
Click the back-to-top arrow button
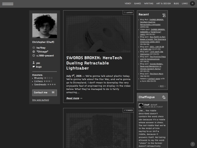pos(193,144)
